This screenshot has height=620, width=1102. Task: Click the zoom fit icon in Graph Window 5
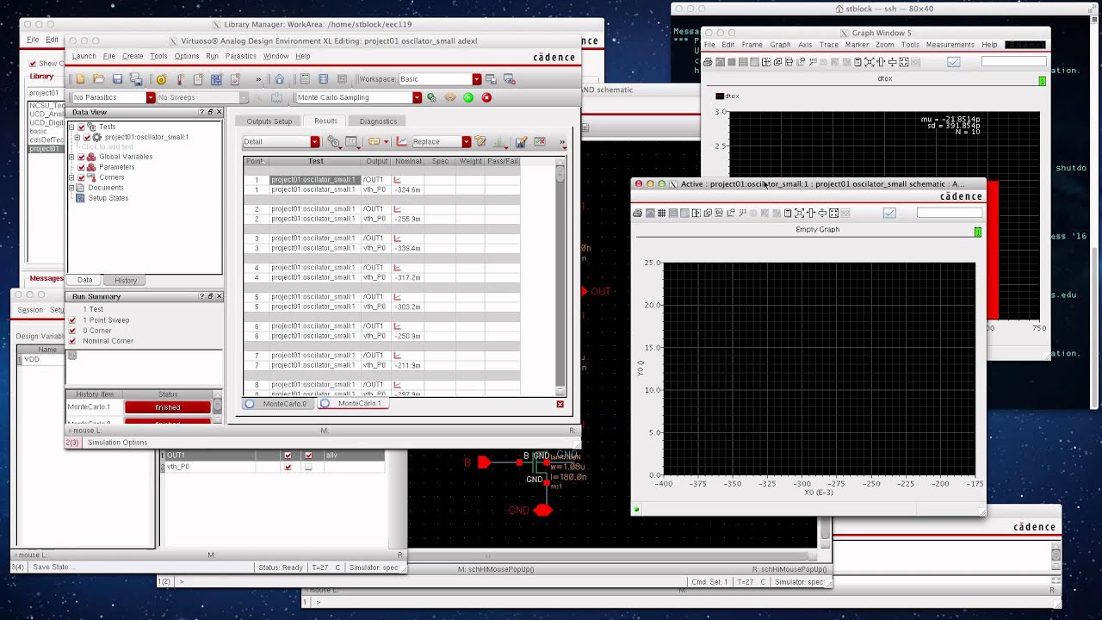(870, 62)
